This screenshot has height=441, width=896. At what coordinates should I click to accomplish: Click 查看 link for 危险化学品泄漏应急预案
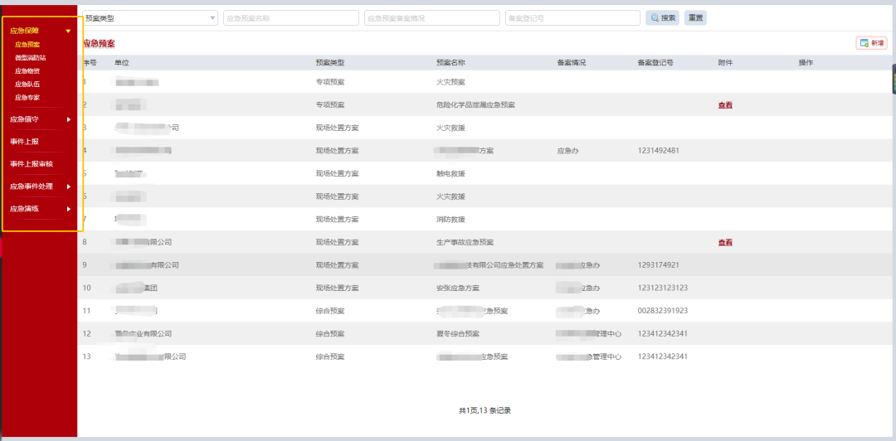pos(725,105)
